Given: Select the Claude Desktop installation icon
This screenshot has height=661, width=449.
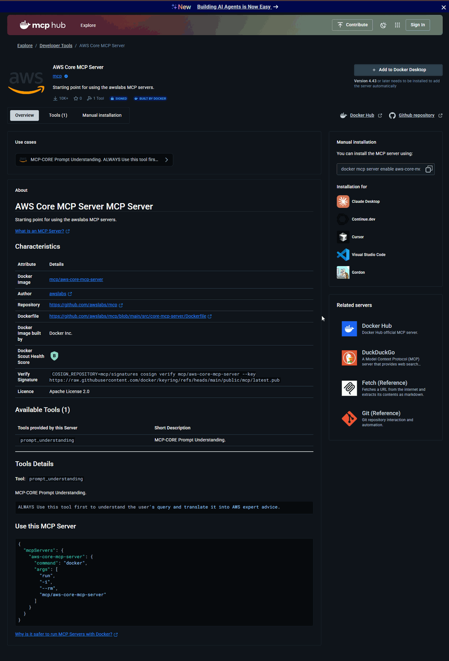Looking at the screenshot, I should point(343,202).
